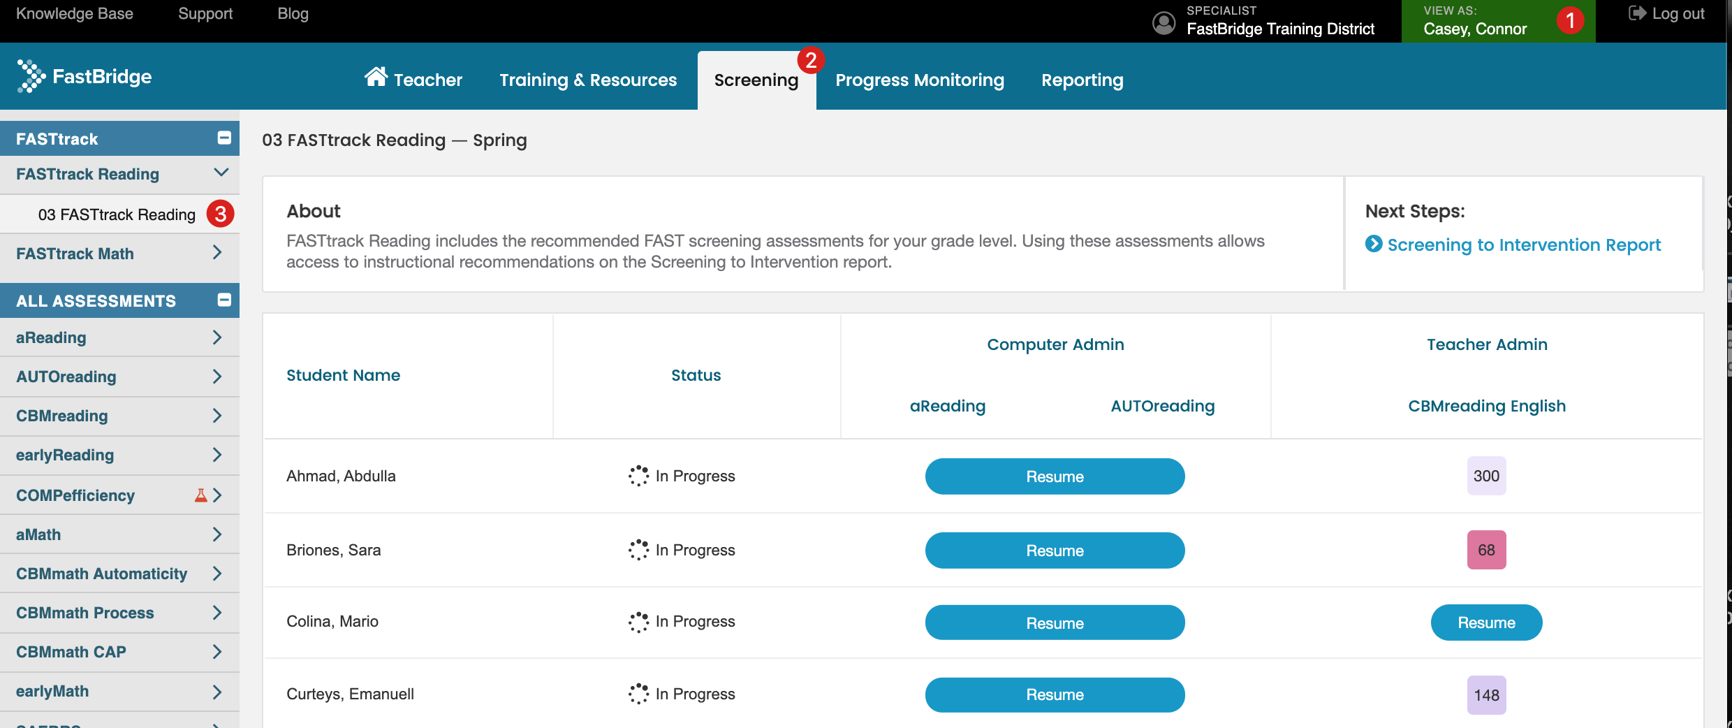Open Screening to Intervention Report
Viewport: 1732px width, 728px height.
(1524, 245)
